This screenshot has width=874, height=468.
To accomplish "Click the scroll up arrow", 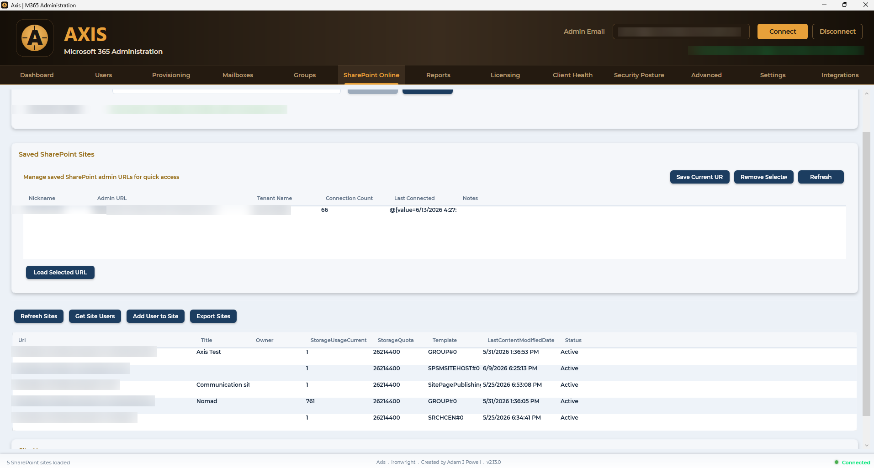I will [866, 94].
